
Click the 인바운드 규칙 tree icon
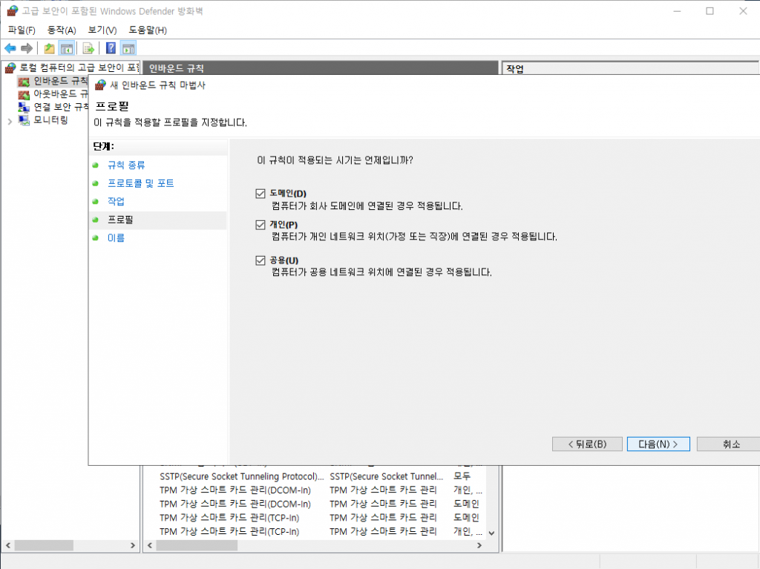[24, 81]
